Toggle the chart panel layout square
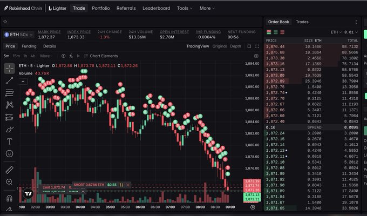Screen dimensions: 367x216 [249, 46]
